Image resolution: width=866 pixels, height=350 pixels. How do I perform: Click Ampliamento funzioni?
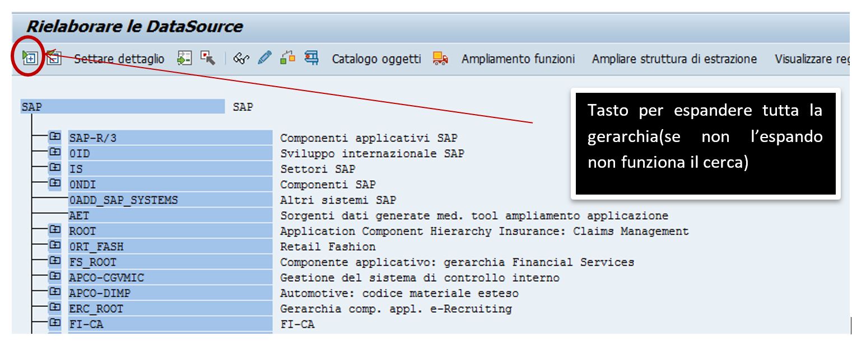[518, 59]
